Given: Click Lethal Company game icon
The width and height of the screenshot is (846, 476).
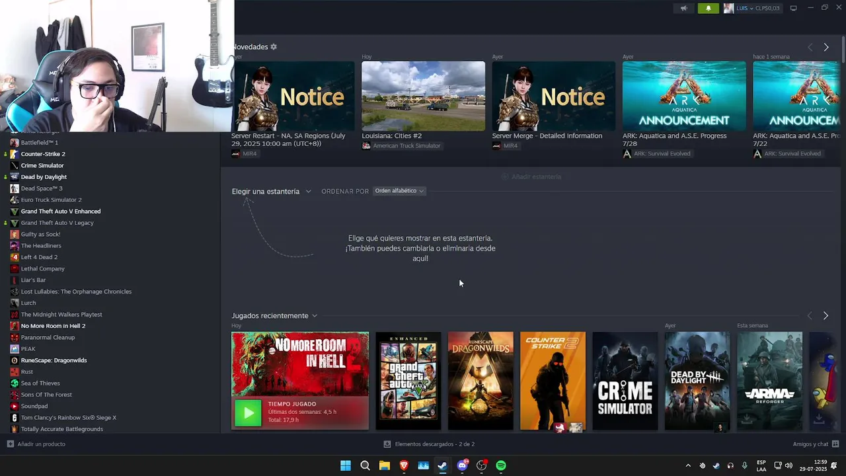Looking at the screenshot, I should coord(15,268).
